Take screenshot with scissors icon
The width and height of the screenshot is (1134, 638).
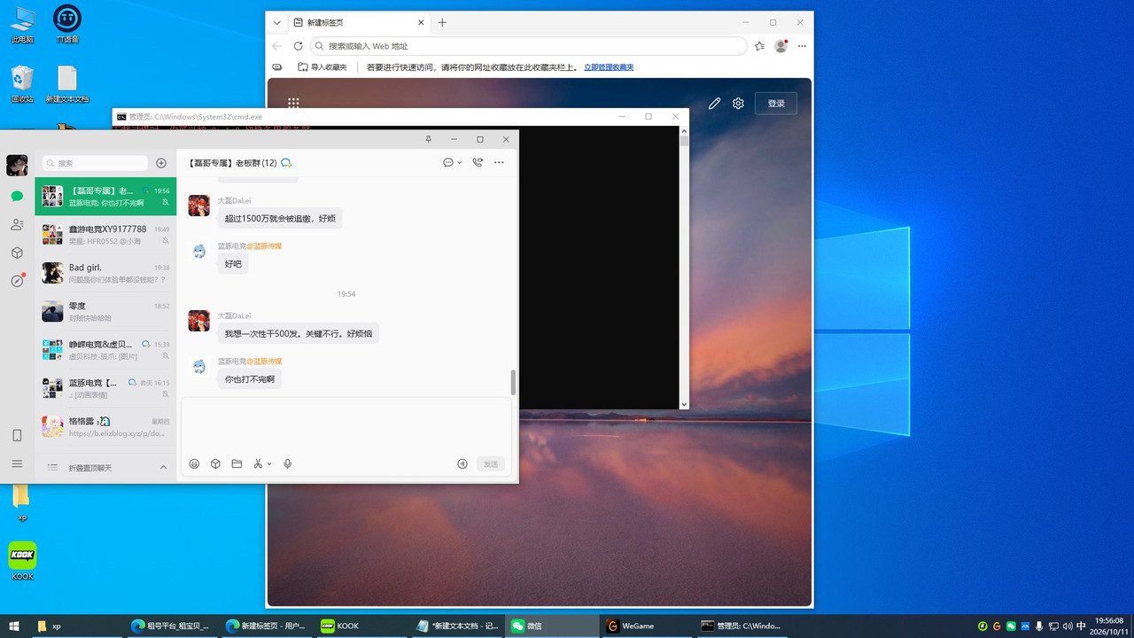click(258, 463)
